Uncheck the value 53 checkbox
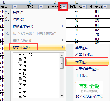110x101 pixels. point(20,58)
